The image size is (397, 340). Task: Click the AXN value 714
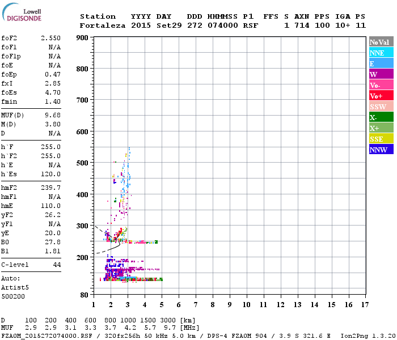[x=302, y=25]
